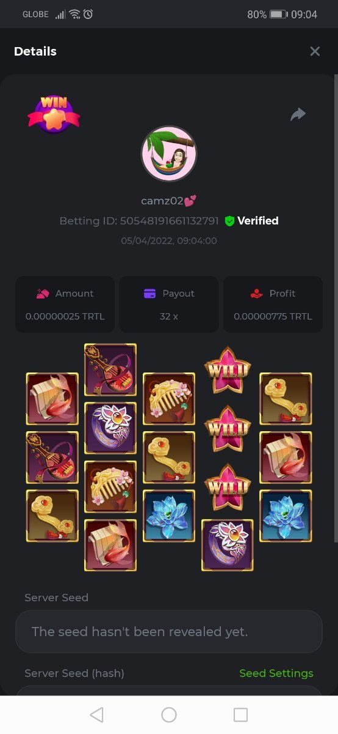The image size is (338, 734).
Task: Tap the Android home circle button
Action: click(x=169, y=714)
